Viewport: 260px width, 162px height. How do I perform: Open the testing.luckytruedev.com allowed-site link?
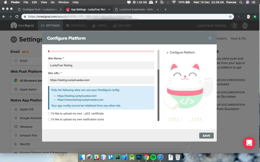pos(77,96)
